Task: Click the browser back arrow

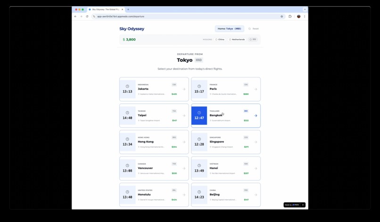Action: pyautogui.click(x=75, y=16)
